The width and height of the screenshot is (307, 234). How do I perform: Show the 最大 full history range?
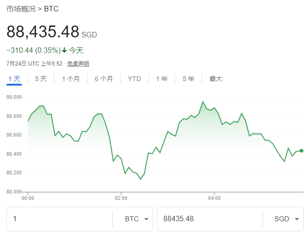(216, 79)
